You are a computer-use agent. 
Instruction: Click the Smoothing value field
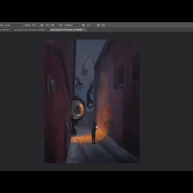click(x=77, y=25)
